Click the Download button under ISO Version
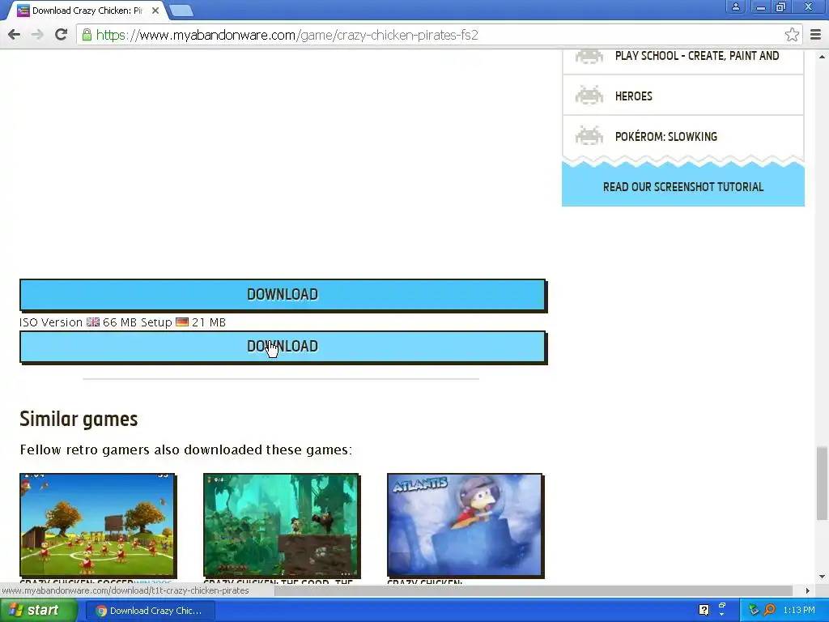This screenshot has height=622, width=829. point(283,347)
